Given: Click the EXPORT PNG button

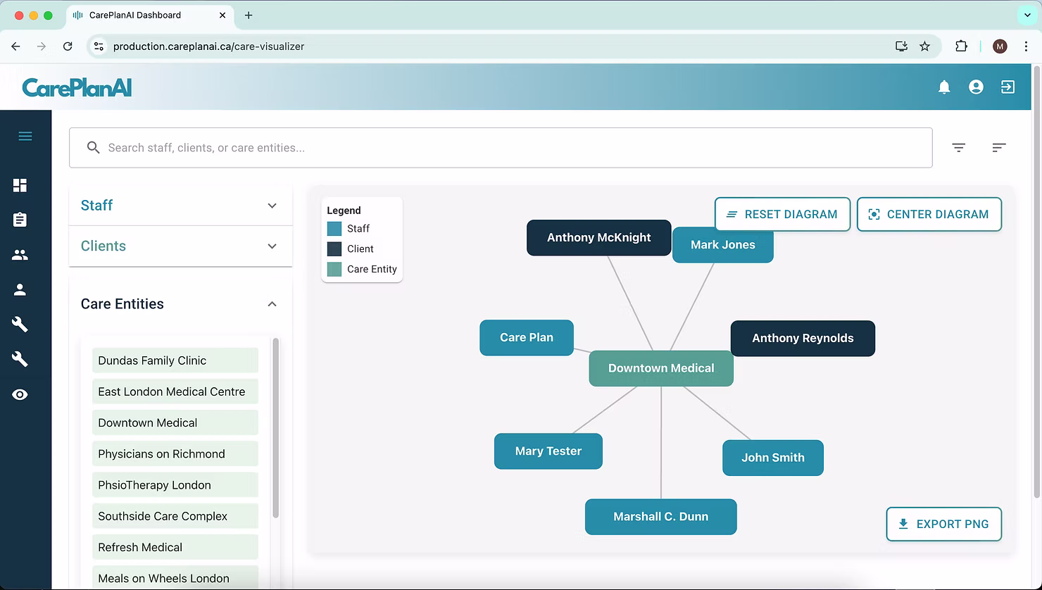Looking at the screenshot, I should pyautogui.click(x=943, y=524).
